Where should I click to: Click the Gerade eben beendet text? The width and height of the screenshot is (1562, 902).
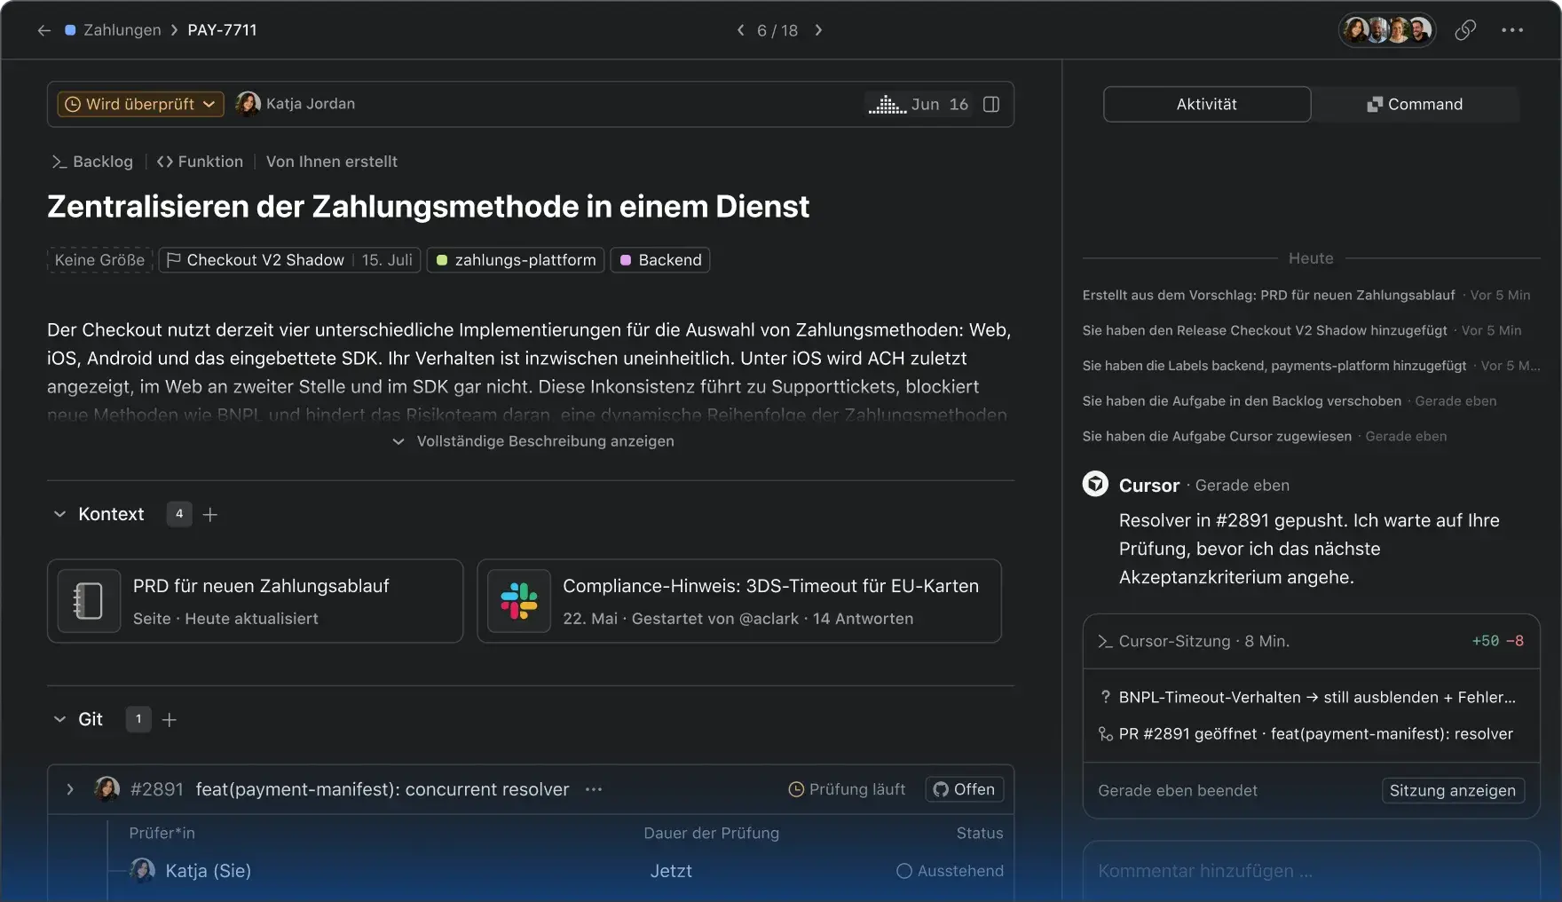click(1178, 790)
